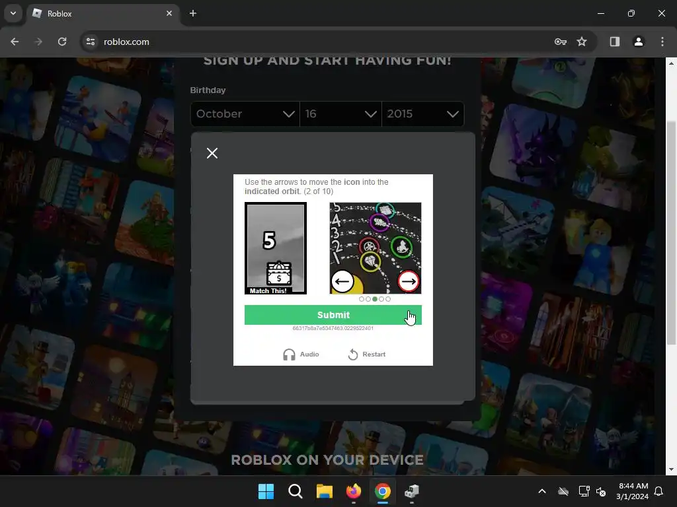This screenshot has width=677, height=507.
Task: Click the roblox.com address bar
Action: [x=126, y=42]
